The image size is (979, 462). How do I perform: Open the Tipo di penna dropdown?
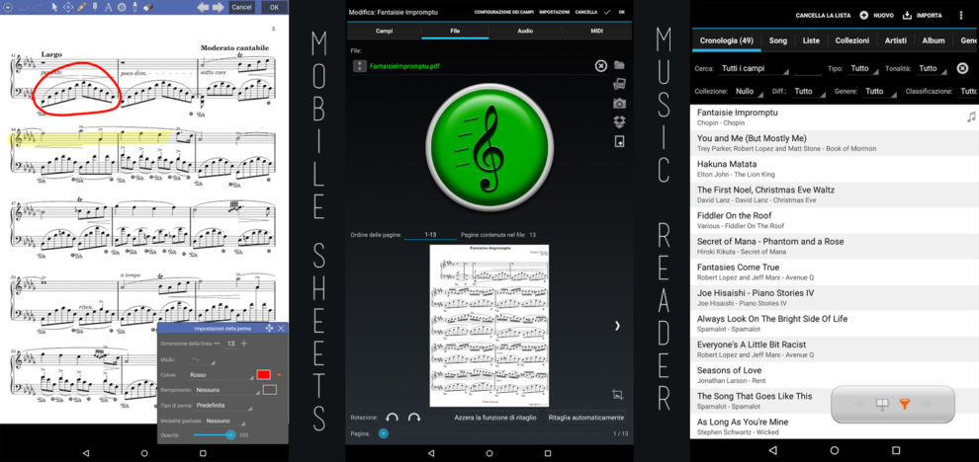[x=222, y=406]
